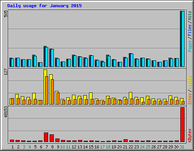This screenshot has width=194, height=151.
Task: Click the yellow visits bar for day 22
Action: click(130, 98)
